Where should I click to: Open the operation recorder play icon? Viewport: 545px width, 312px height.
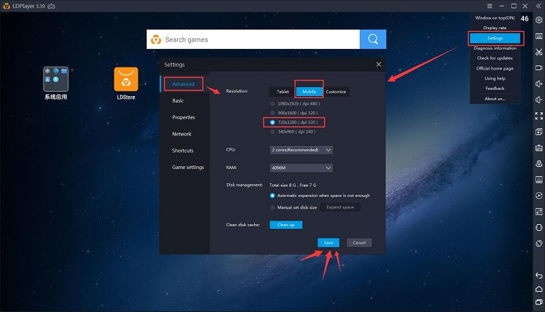click(x=539, y=196)
